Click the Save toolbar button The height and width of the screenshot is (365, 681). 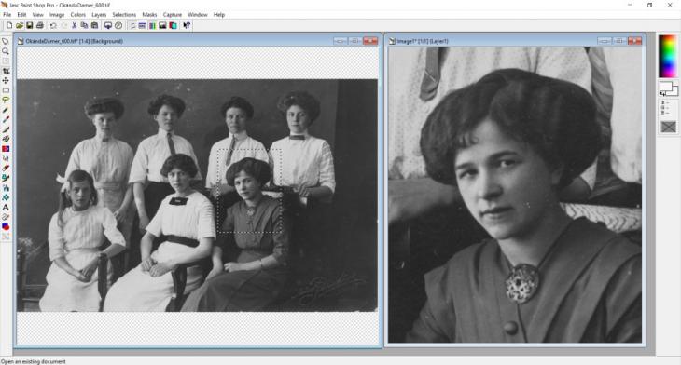[x=30, y=25]
